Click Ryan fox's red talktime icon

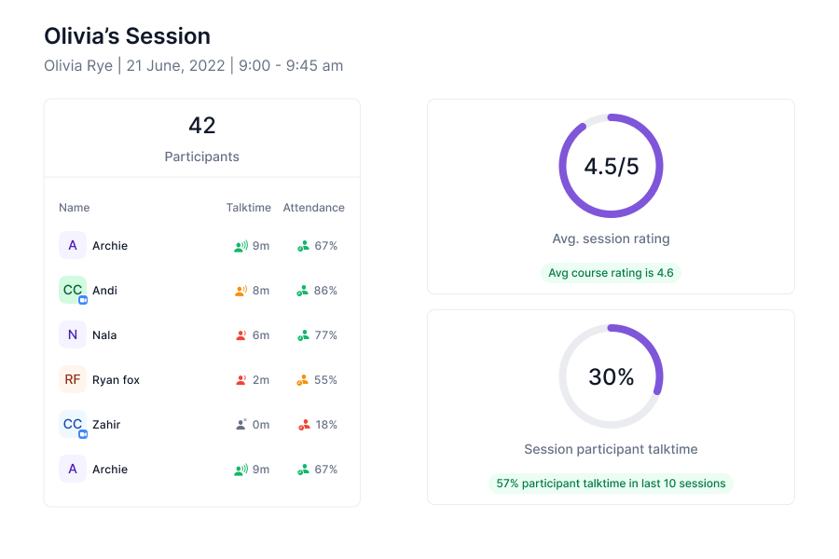(241, 380)
